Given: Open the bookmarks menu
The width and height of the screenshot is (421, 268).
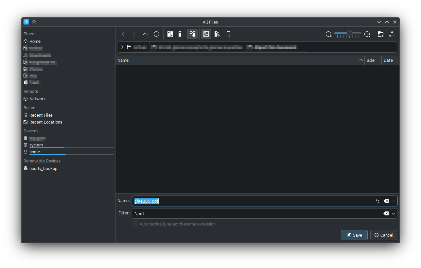Looking at the screenshot, I should click(228, 34).
